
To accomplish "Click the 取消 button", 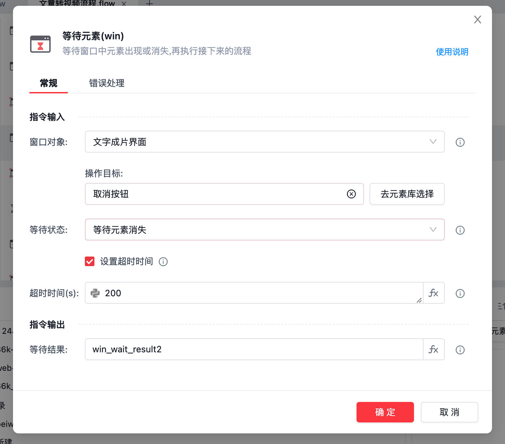I will [x=449, y=412].
